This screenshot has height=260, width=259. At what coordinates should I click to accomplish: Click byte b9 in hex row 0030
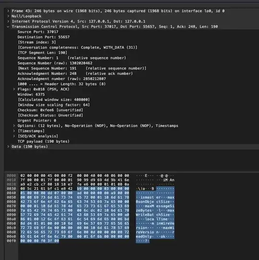[x=79, y=189]
